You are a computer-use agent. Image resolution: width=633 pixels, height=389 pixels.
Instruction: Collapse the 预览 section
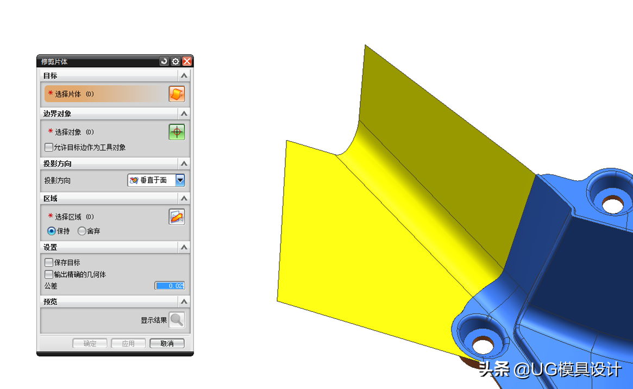click(184, 302)
